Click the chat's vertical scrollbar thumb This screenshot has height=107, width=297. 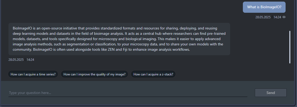[x=290, y=47]
